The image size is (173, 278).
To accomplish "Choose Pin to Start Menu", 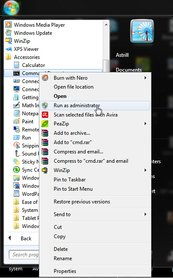I will (73, 189).
